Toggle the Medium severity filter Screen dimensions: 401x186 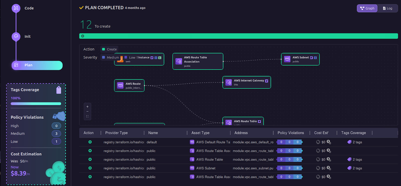110,57
